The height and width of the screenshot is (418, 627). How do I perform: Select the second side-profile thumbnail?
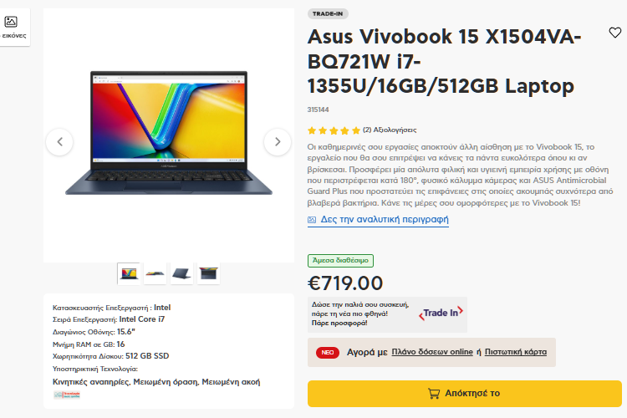(155, 273)
